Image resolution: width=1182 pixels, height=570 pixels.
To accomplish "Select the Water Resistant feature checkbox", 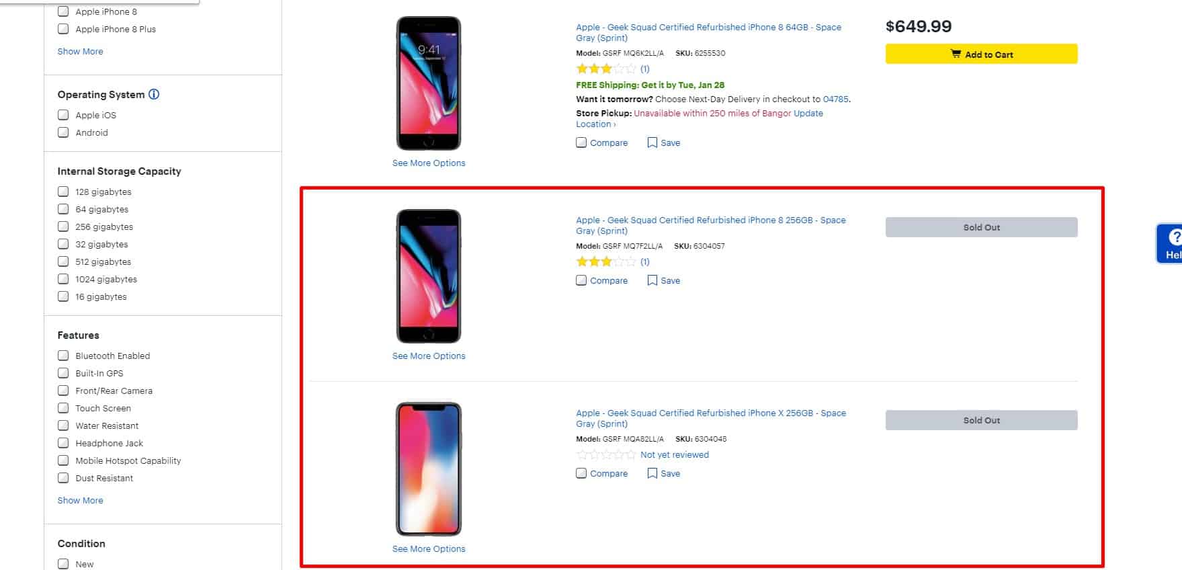I will 63,425.
